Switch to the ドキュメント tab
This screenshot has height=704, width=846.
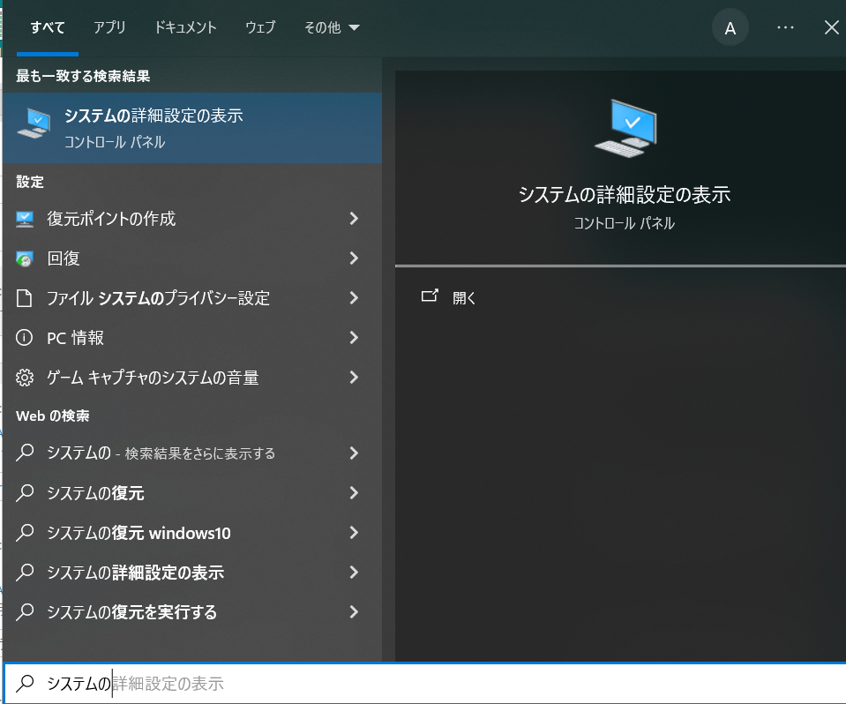(185, 27)
